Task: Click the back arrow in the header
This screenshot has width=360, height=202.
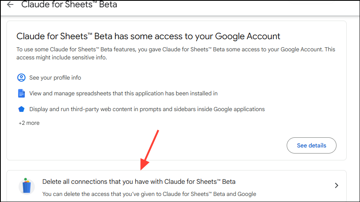Action: [10, 5]
